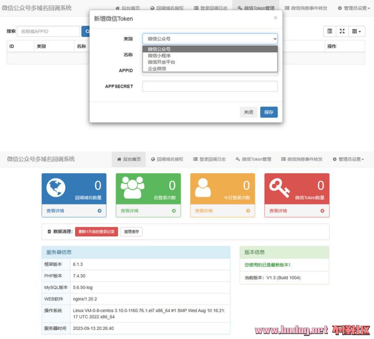Image resolution: width=374 pixels, height=339 pixels.
Task: Click the blue arrow icon on 回调域名数量 card
Action: click(100, 211)
